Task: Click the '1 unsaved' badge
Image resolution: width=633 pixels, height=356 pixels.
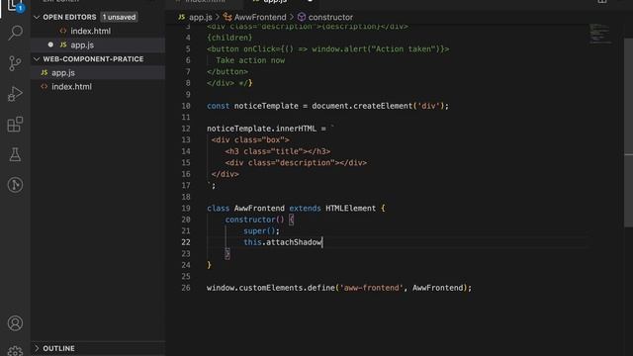Action: click(x=119, y=17)
